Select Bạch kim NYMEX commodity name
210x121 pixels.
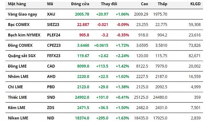click(x=24, y=35)
